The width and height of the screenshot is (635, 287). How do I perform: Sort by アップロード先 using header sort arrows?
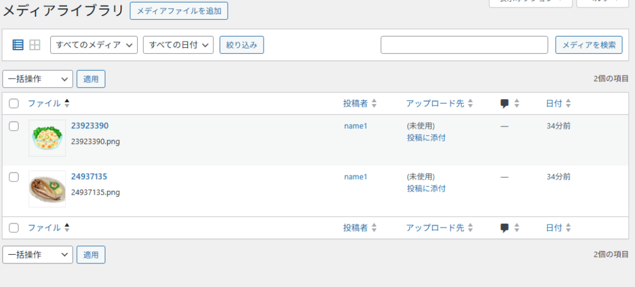(470, 104)
